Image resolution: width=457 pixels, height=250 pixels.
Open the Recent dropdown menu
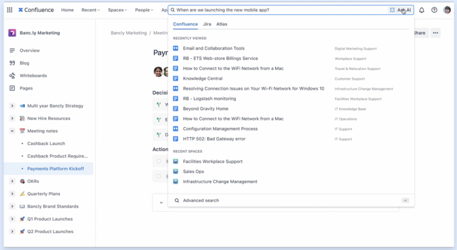(x=90, y=10)
